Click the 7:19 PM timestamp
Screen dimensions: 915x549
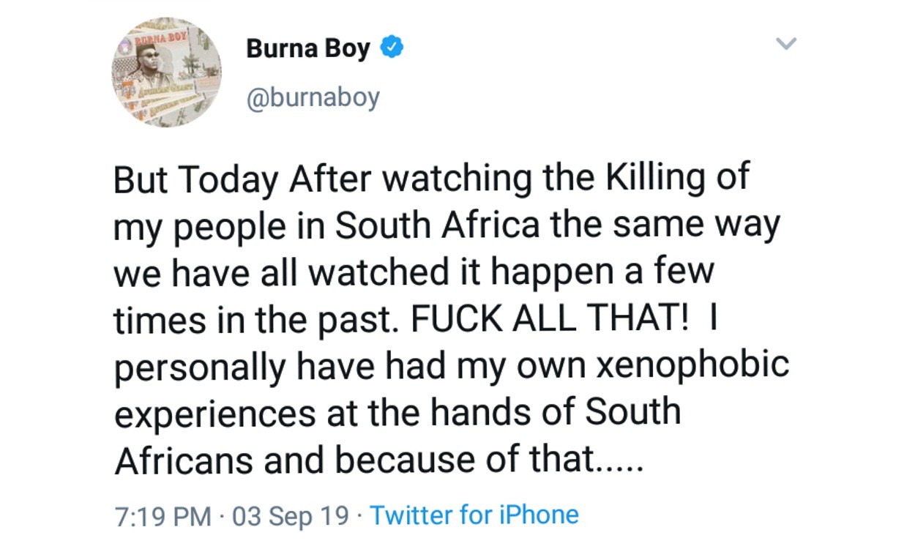[x=163, y=515]
